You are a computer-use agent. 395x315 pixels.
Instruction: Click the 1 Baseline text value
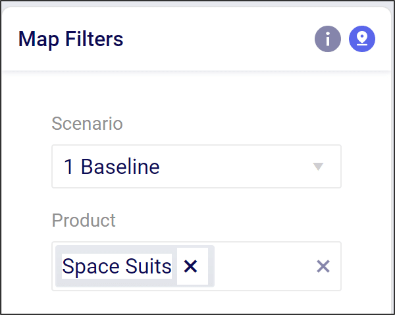click(111, 167)
